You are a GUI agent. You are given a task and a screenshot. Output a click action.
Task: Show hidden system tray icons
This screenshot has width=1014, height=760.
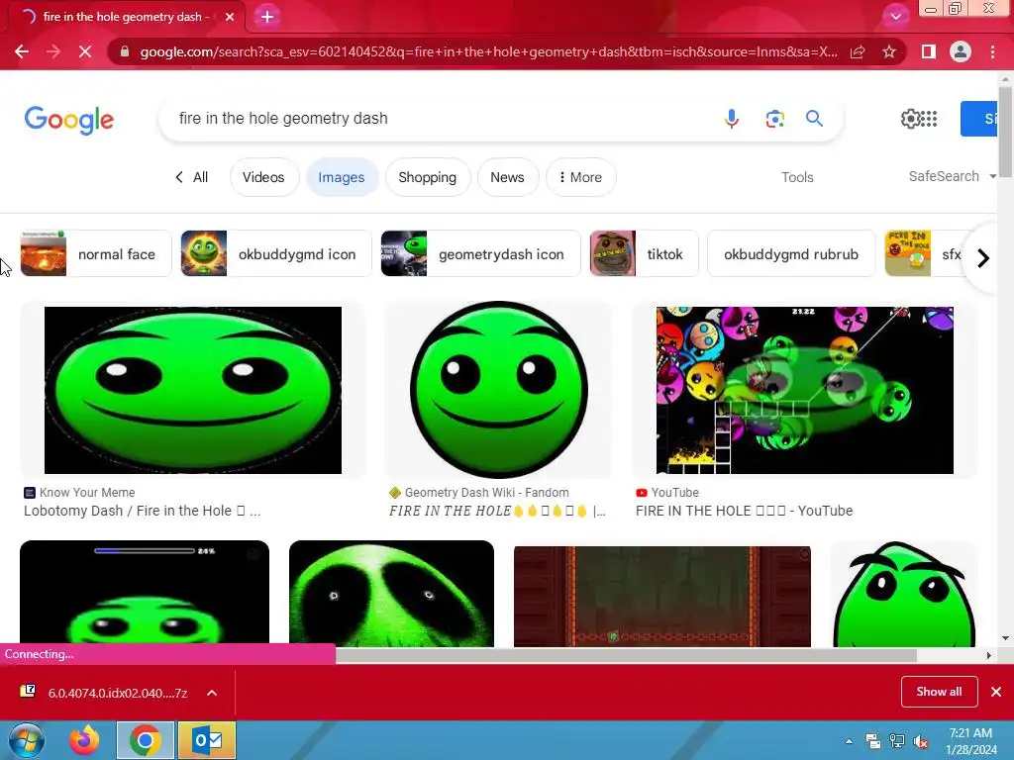pyautogui.click(x=849, y=741)
